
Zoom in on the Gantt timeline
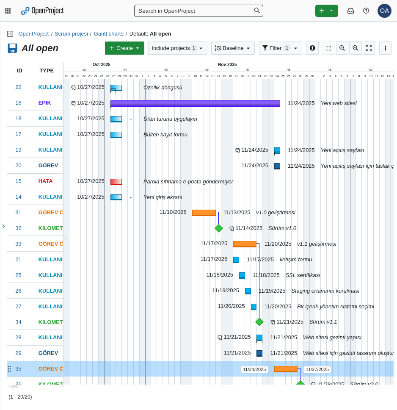pyautogui.click(x=356, y=48)
